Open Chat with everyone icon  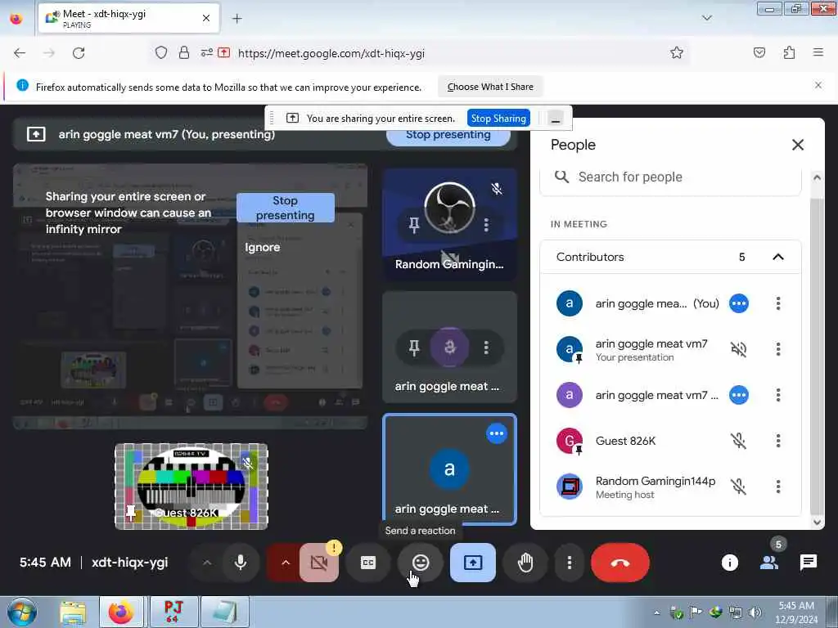[x=808, y=562]
